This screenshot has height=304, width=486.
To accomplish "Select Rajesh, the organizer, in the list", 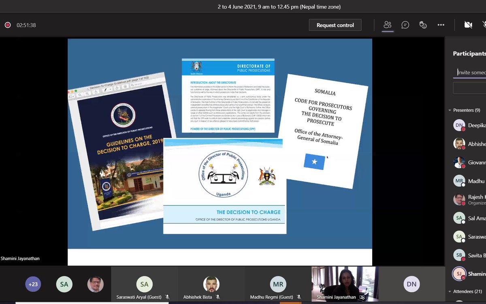I will [469, 199].
